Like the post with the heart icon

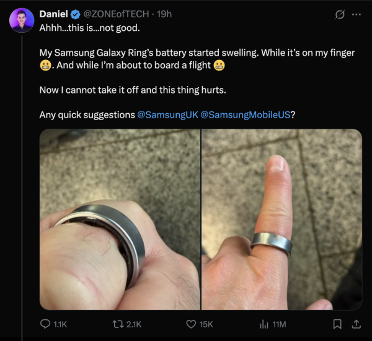(192, 324)
